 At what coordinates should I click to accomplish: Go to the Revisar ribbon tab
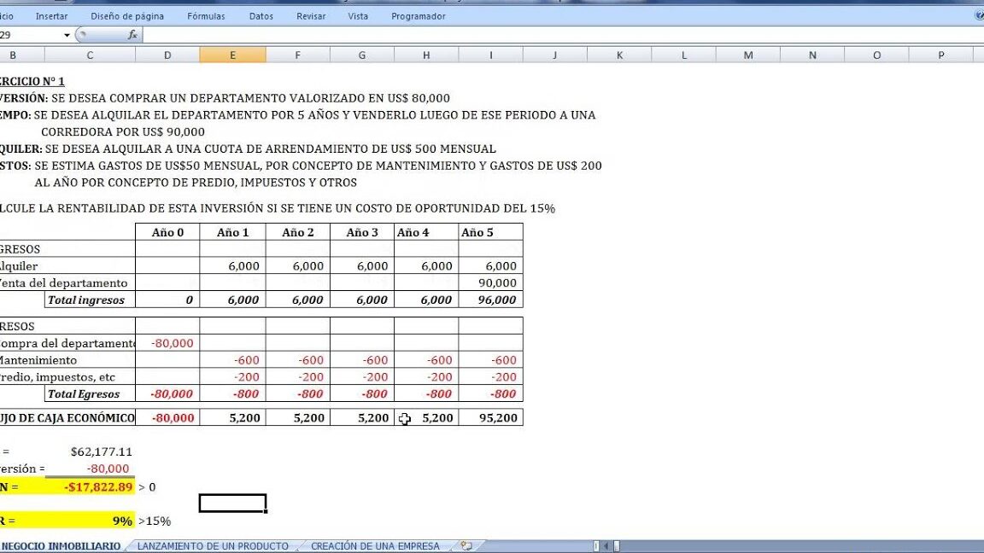point(311,16)
